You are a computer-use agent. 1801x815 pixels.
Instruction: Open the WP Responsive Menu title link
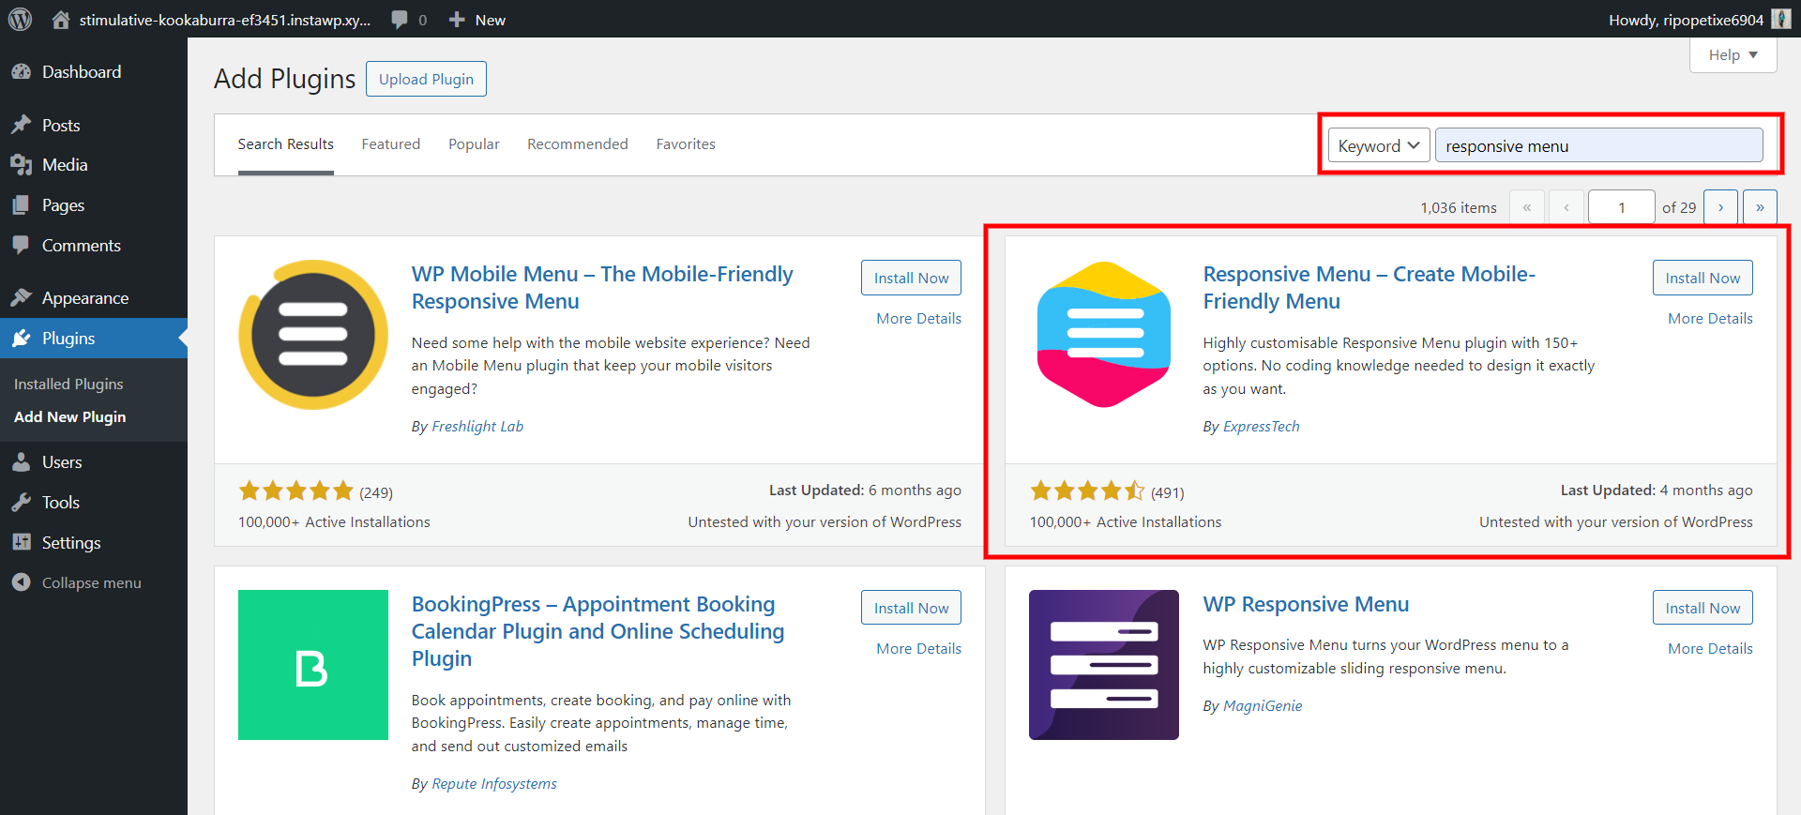1306,605
